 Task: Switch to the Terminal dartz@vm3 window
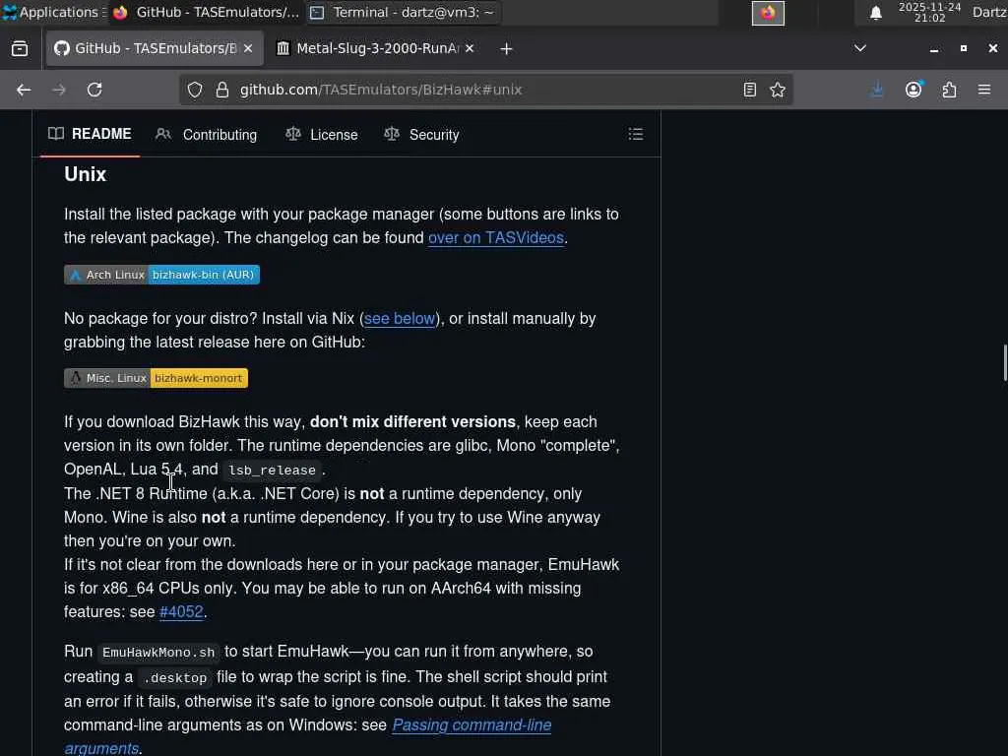point(403,12)
